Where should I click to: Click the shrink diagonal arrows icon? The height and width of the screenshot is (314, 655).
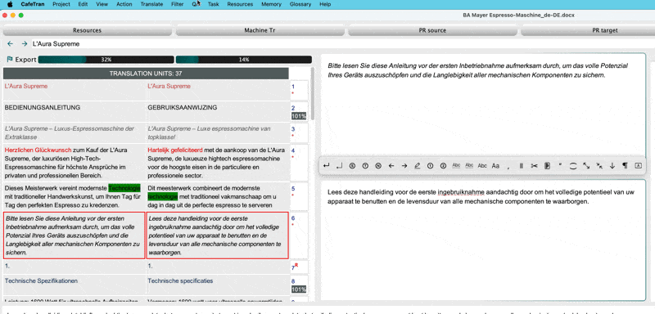(599, 165)
